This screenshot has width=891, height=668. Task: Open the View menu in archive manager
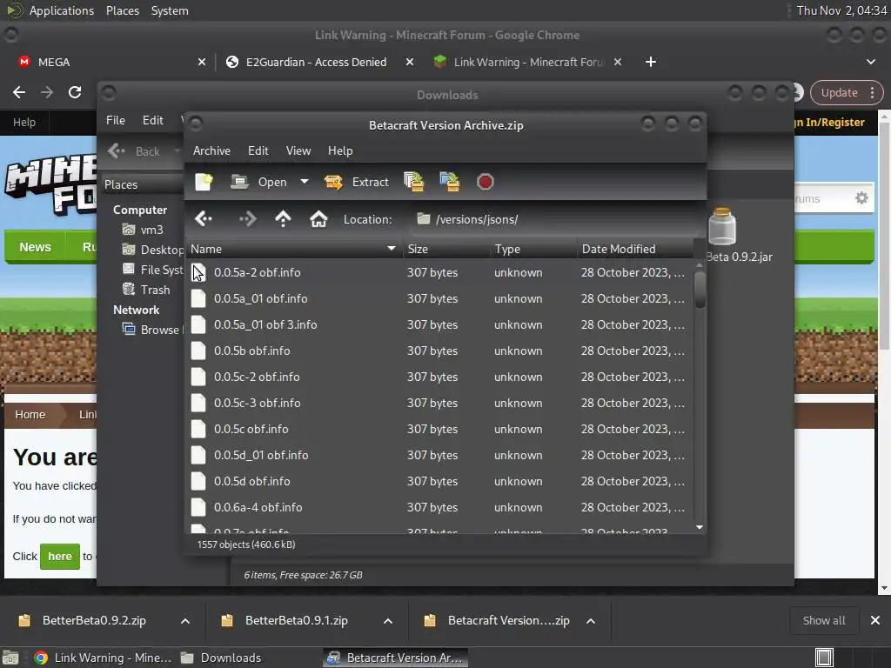298,150
